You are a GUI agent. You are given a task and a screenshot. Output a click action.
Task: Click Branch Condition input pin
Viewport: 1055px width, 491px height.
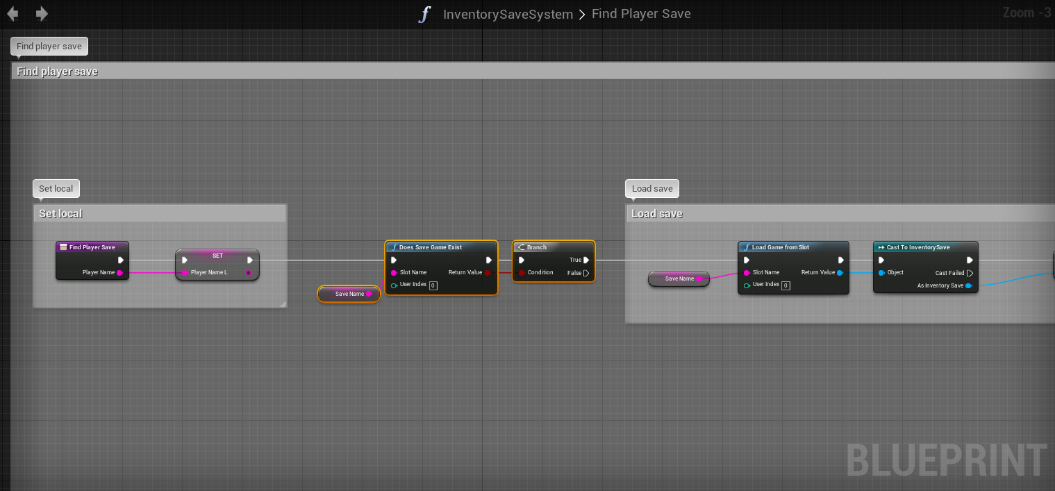(x=522, y=273)
